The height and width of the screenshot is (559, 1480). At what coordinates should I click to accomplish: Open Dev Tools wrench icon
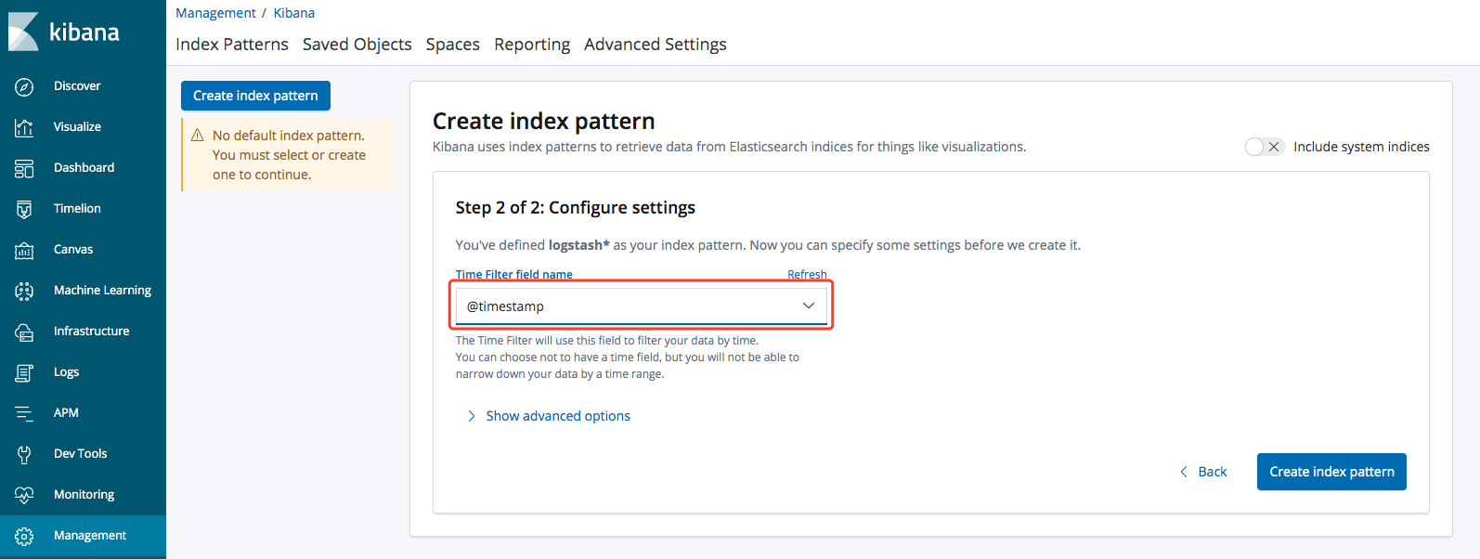24,454
